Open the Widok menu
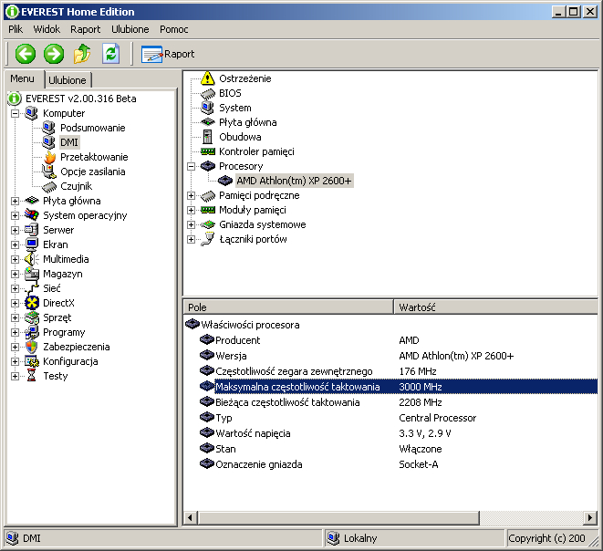The height and width of the screenshot is (551, 603). click(47, 29)
